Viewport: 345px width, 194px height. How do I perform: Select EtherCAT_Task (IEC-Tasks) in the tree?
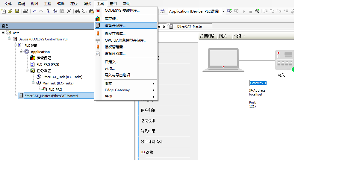point(63,77)
